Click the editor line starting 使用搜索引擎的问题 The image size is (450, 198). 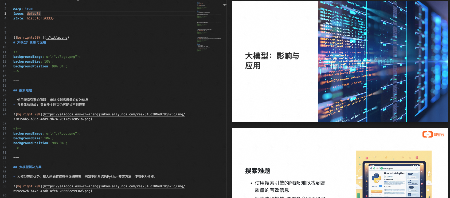coord(51,100)
